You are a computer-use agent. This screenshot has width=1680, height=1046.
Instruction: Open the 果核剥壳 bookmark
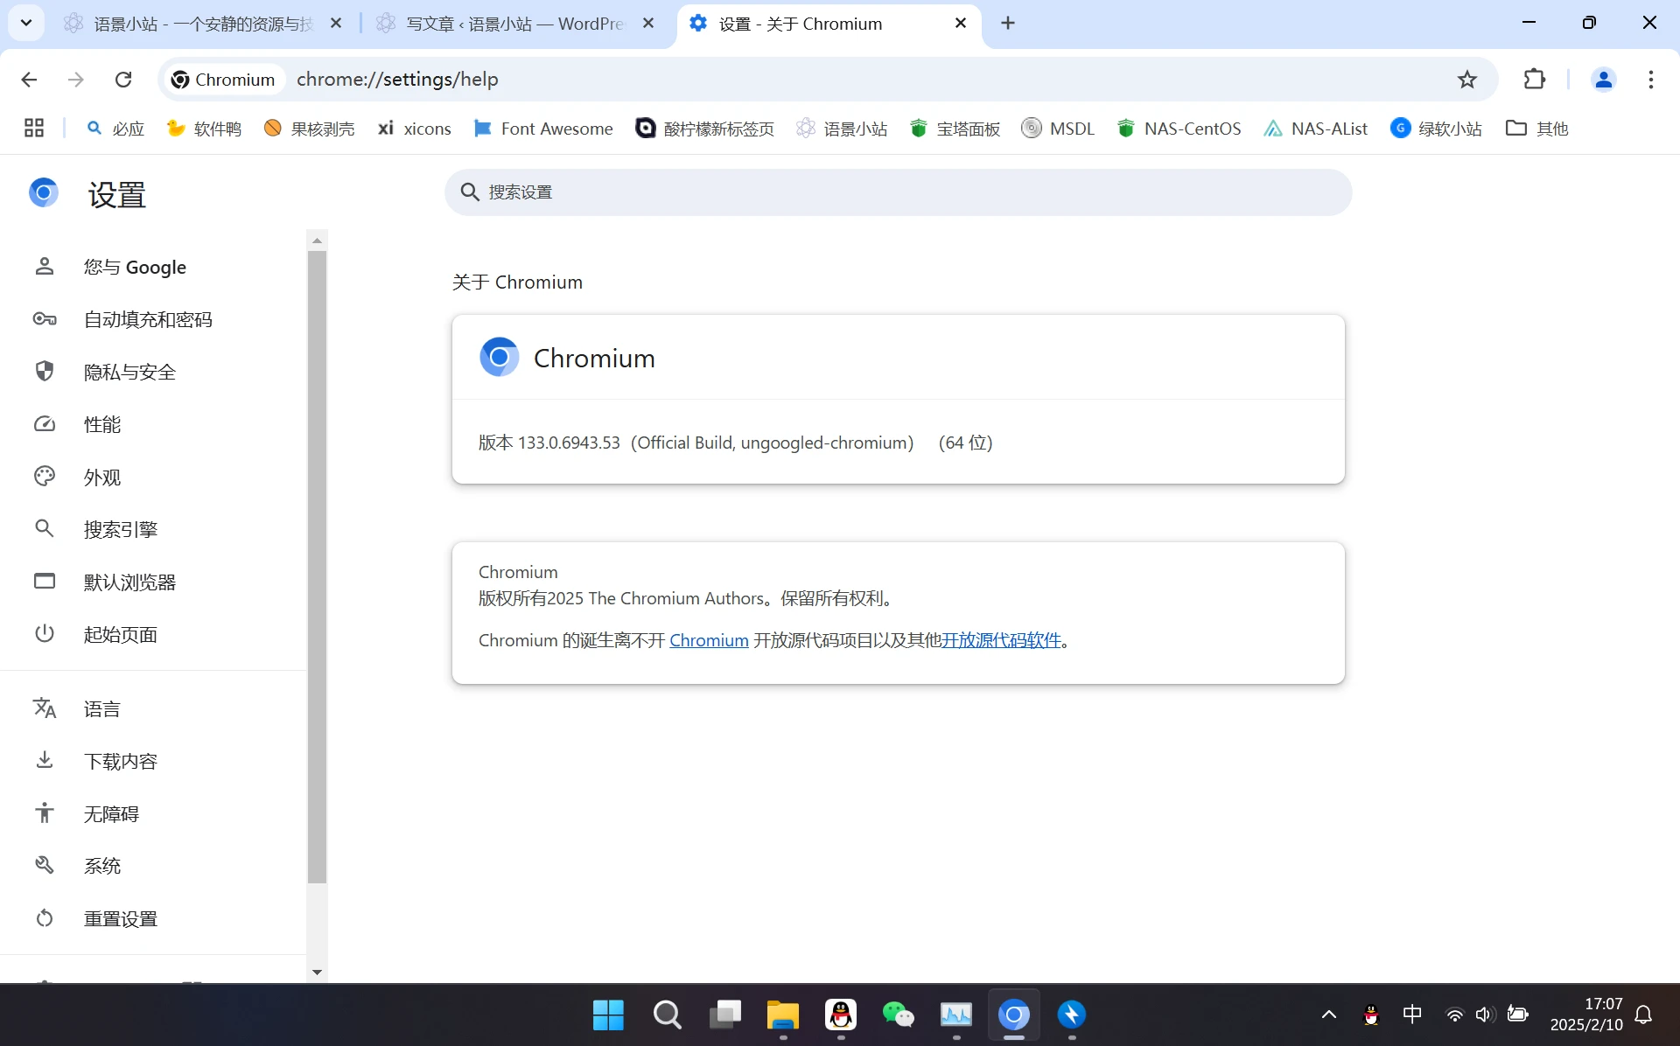point(309,129)
